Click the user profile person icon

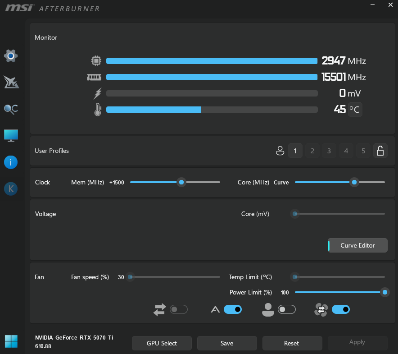coord(280,151)
